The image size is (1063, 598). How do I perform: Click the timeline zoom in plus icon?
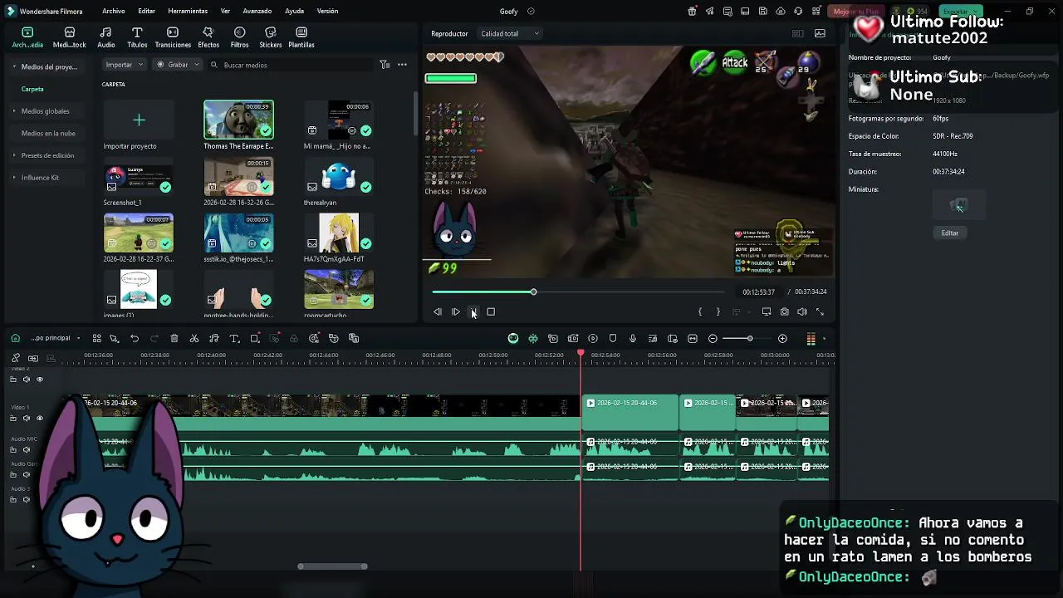[x=782, y=338]
